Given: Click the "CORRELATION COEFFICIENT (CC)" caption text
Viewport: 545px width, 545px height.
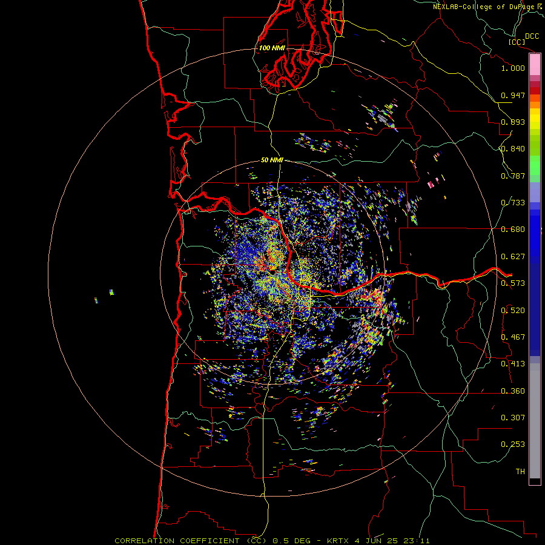Looking at the screenshot, I should pos(191,541).
